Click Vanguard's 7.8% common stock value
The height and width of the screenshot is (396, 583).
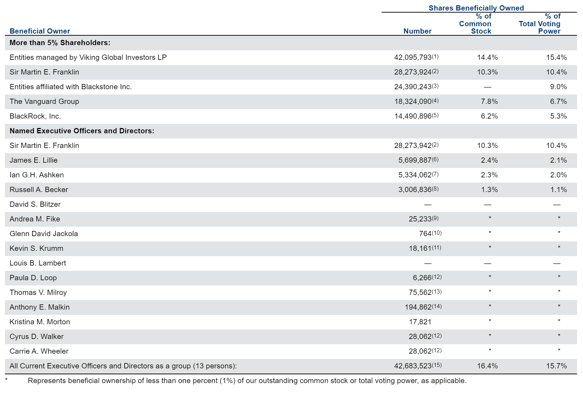(x=489, y=101)
